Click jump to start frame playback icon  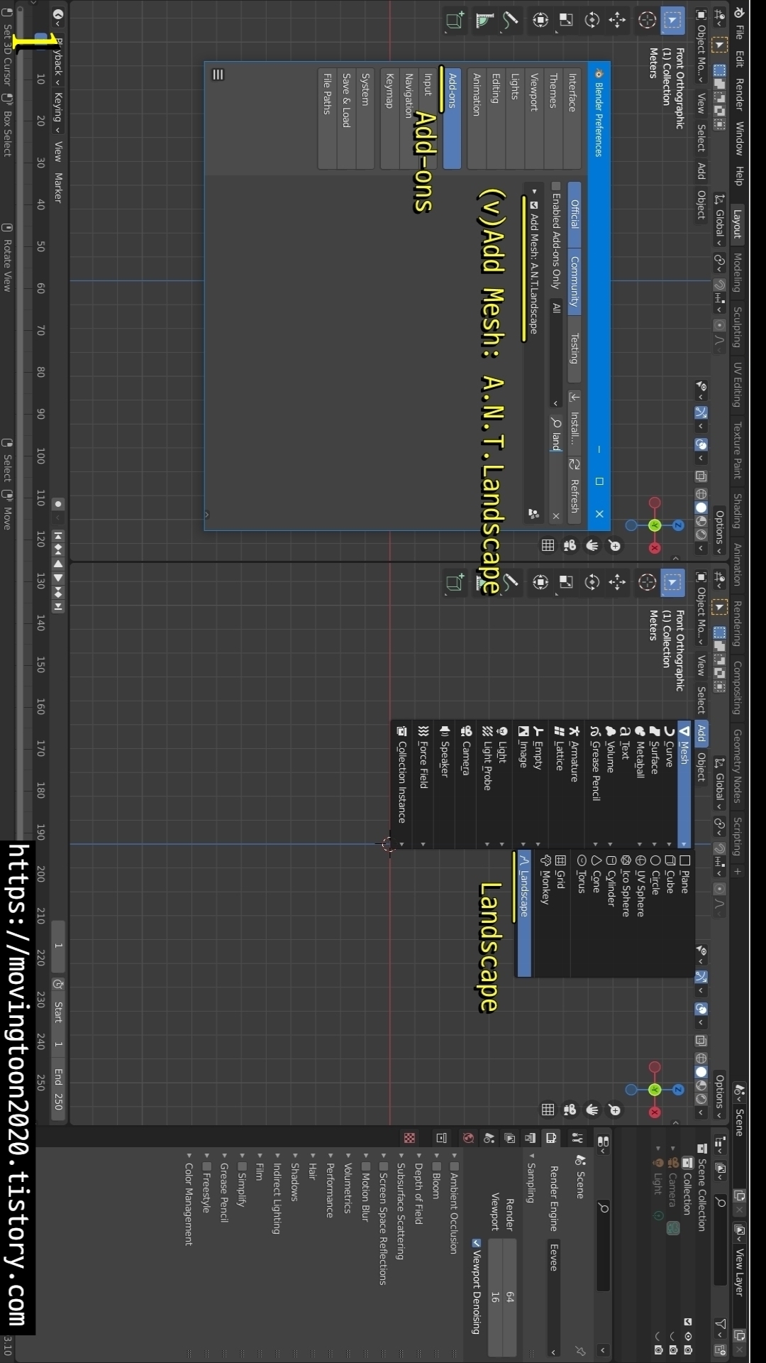pyautogui.click(x=58, y=536)
